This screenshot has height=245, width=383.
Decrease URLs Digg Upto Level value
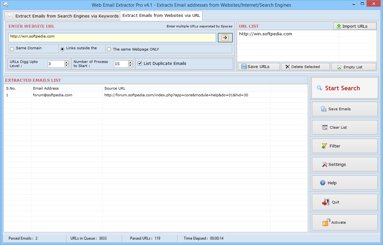(x=67, y=65)
